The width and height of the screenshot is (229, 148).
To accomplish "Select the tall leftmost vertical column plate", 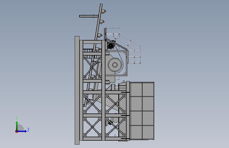I will point(77,90).
